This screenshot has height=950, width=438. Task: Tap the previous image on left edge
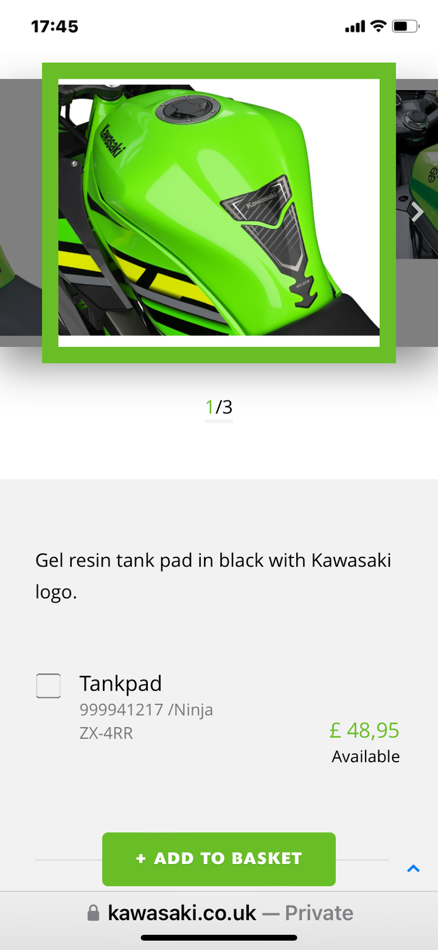click(x=21, y=213)
